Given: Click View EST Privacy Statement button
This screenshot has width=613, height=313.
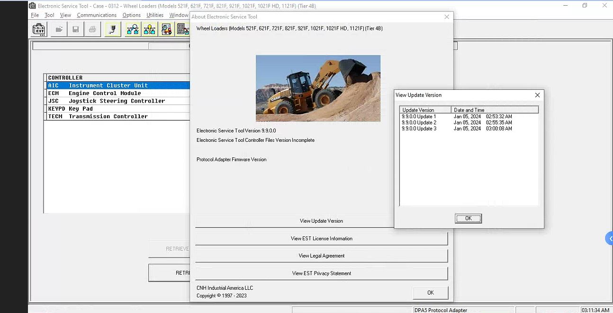Looking at the screenshot, I should coord(321,273).
